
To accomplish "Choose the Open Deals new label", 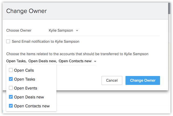I will click(x=29, y=97).
